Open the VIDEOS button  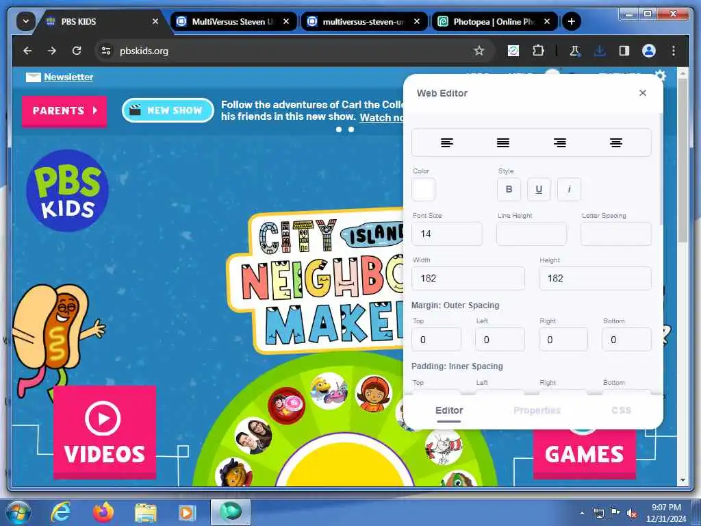coord(105,432)
